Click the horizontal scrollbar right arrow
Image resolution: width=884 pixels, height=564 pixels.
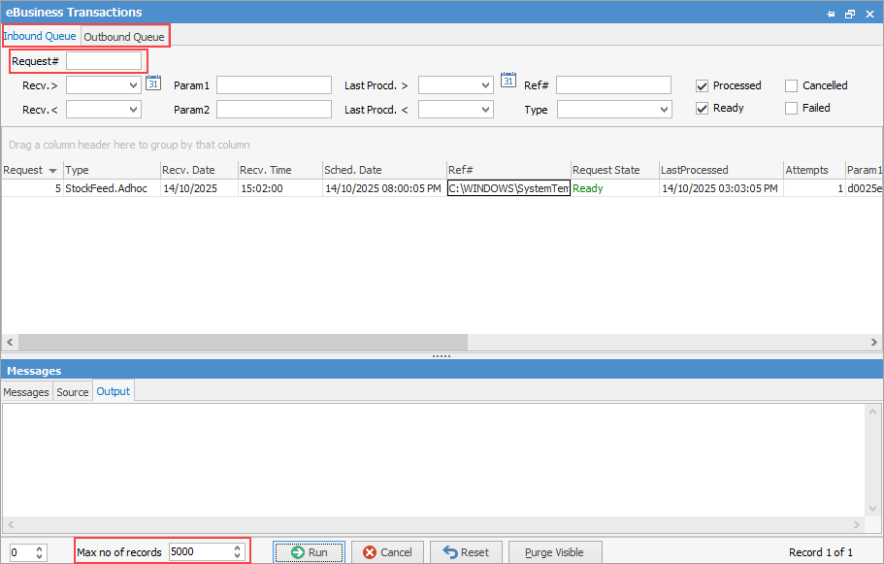875,343
